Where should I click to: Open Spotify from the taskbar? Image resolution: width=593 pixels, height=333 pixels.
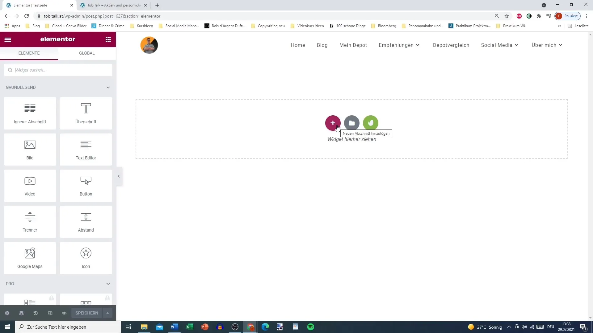pyautogui.click(x=310, y=327)
